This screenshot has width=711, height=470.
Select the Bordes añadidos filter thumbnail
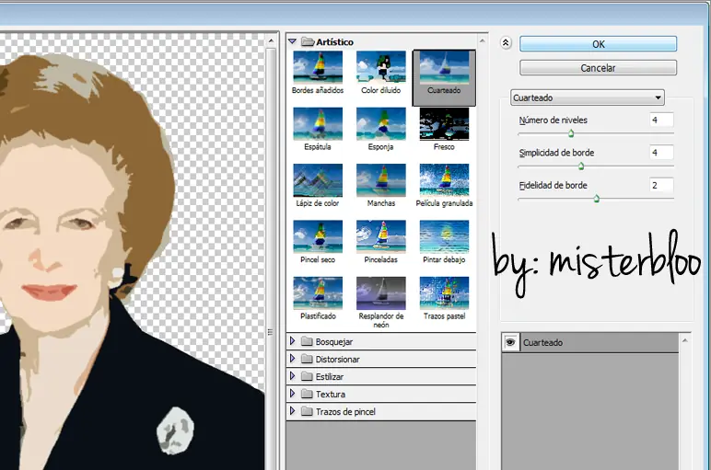pos(318,67)
